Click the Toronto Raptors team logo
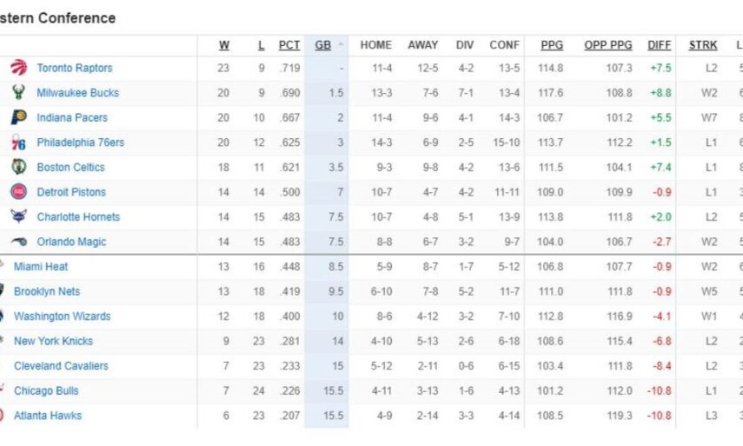This screenshot has height=446, width=743. click(18, 68)
